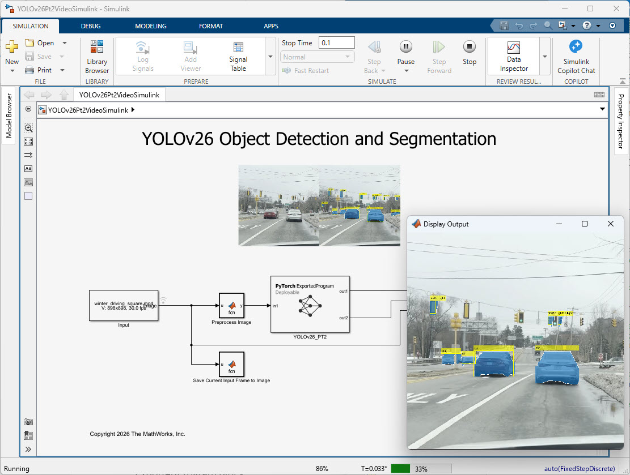This screenshot has height=475, width=630.
Task: Expand the palette with double chevron
Action: pyautogui.click(x=28, y=449)
